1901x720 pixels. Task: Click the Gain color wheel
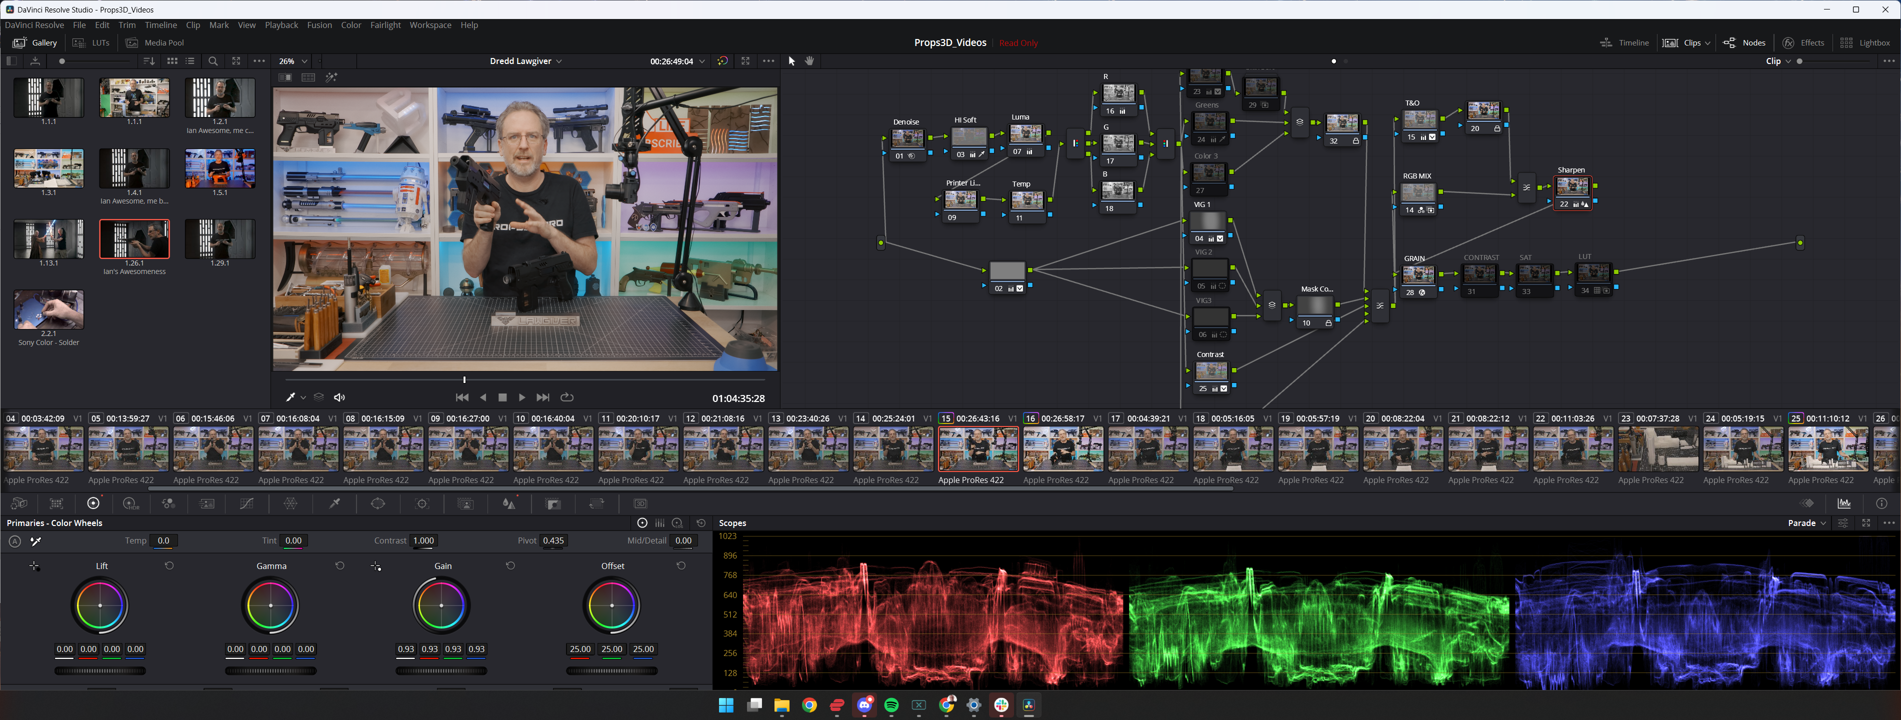441,605
